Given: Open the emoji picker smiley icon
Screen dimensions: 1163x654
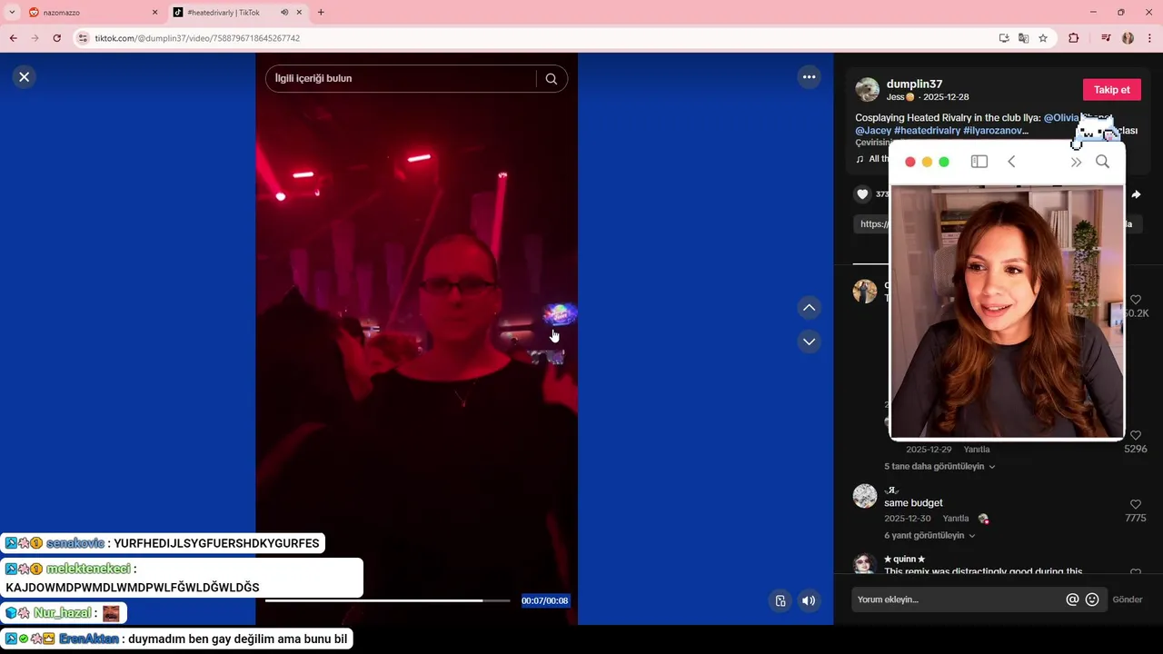Looking at the screenshot, I should (1092, 599).
